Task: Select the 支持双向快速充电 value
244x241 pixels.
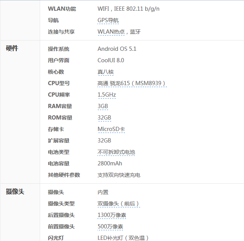Action: click(x=119, y=175)
